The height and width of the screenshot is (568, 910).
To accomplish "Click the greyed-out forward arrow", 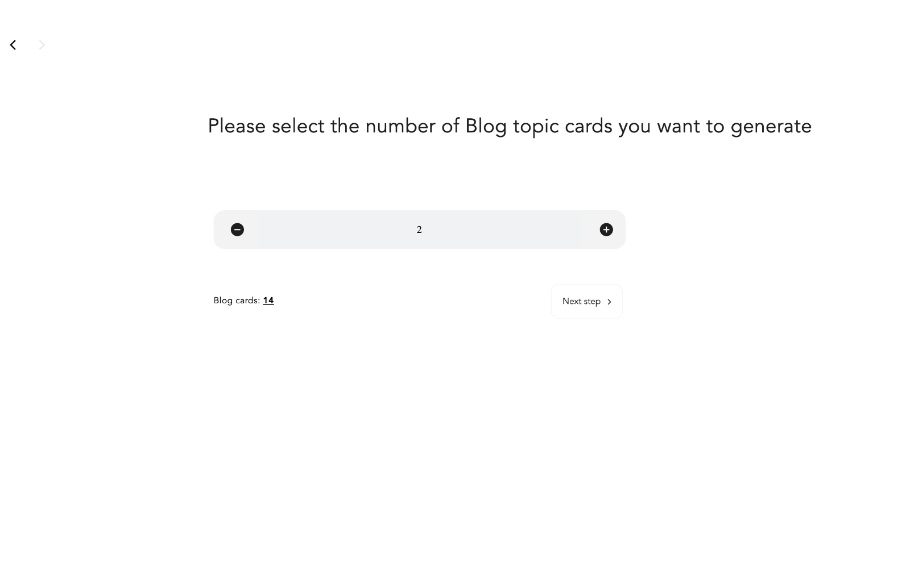I will pos(42,45).
